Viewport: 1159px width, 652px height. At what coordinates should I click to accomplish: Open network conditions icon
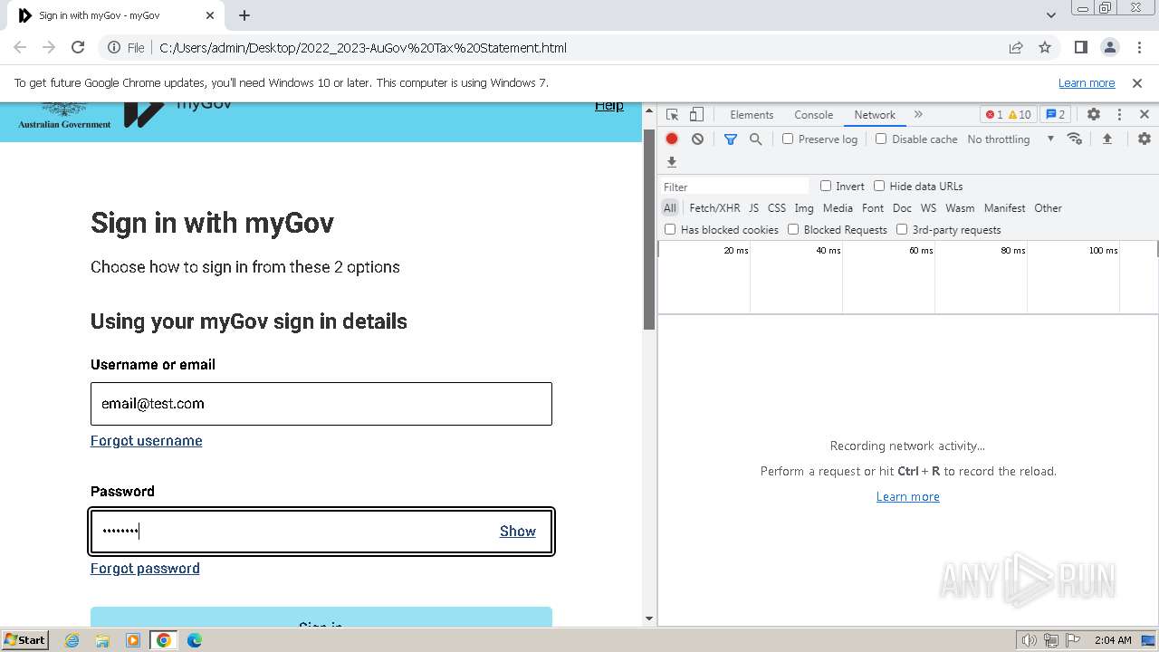coord(1075,139)
